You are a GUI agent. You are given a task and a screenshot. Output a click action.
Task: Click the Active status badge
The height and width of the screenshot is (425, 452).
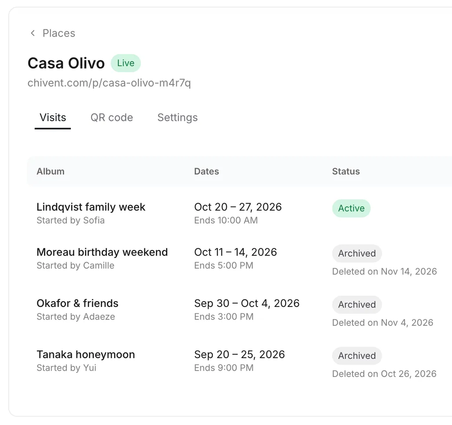[x=351, y=208]
